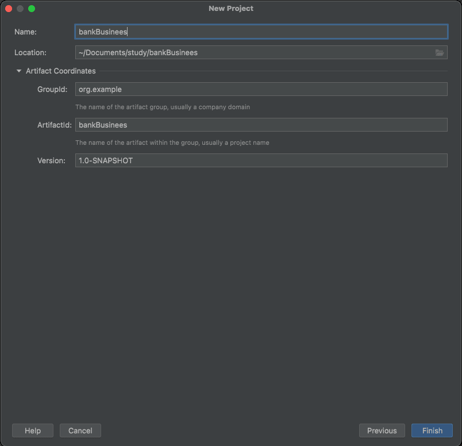The width and height of the screenshot is (462, 446).
Task: Click the GroupId field showing org.example
Action: coord(261,89)
